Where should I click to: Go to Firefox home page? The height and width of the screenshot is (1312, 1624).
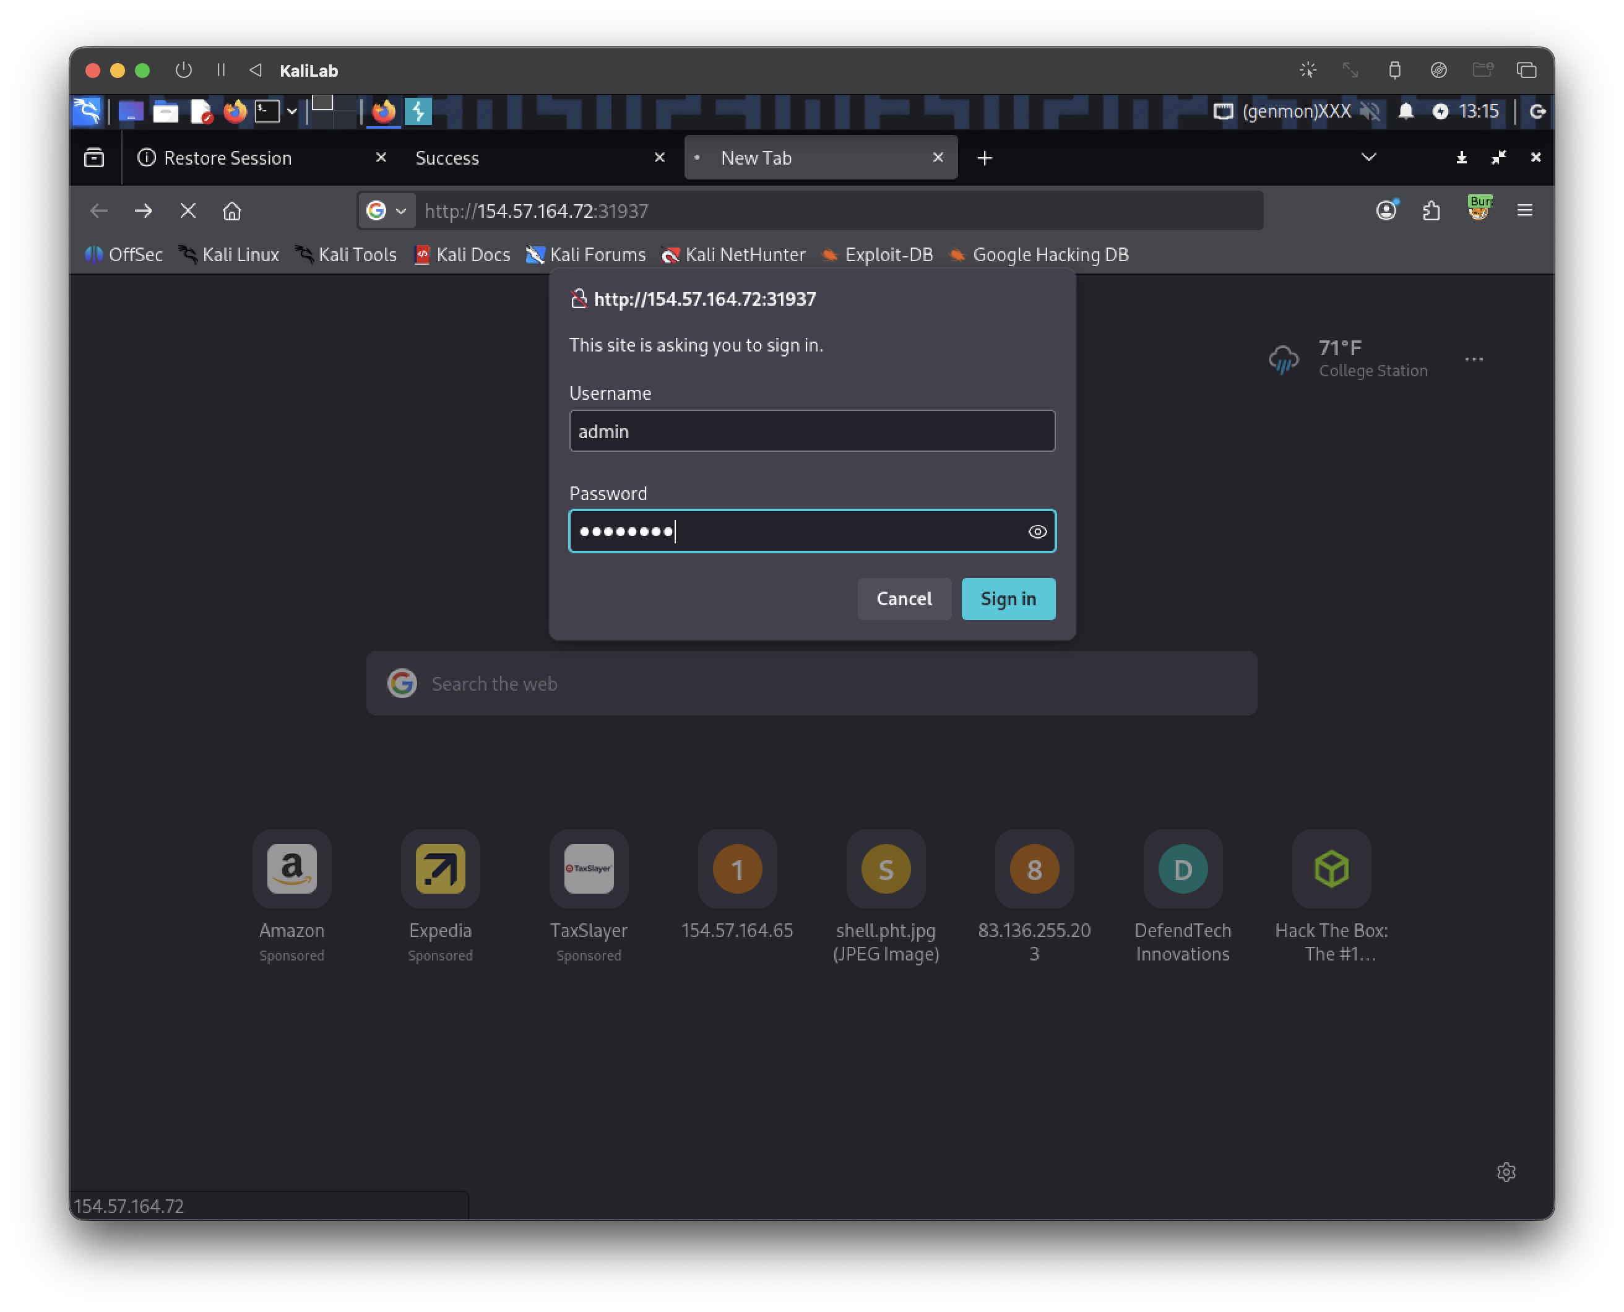[x=232, y=211]
